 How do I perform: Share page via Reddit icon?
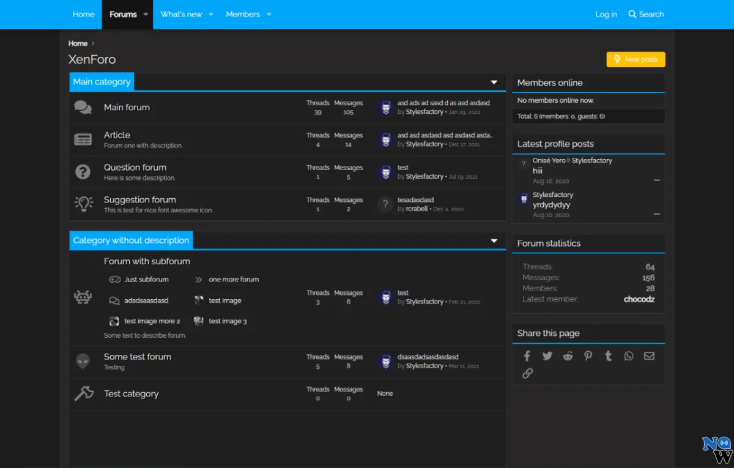(568, 356)
